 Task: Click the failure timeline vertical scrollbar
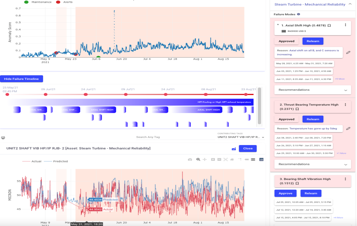[259, 105]
